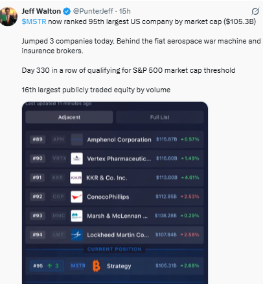Screen dimensions: 263x284
Task: Switch to the Adjacent tab
Action: (x=69, y=117)
